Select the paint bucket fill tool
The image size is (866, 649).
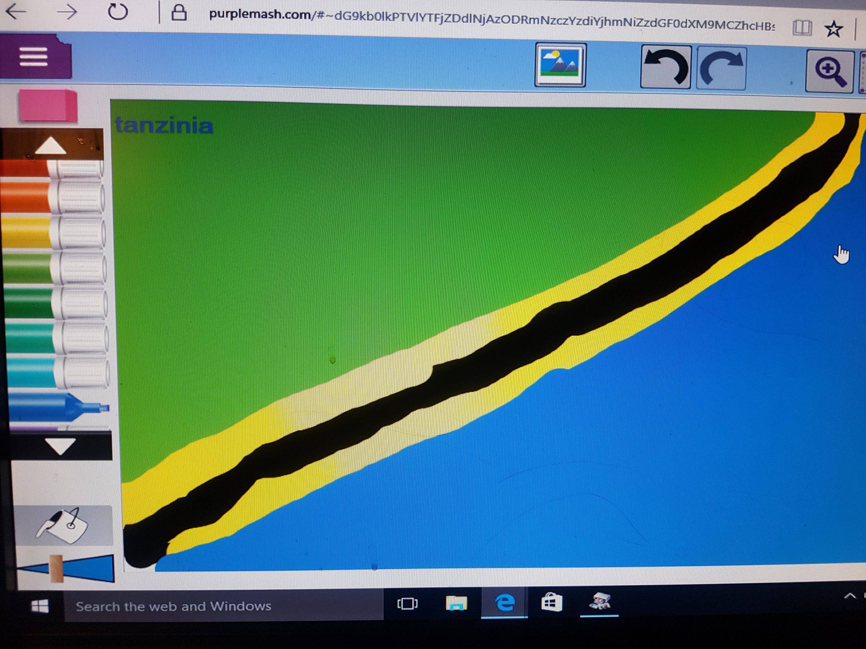coord(63,525)
